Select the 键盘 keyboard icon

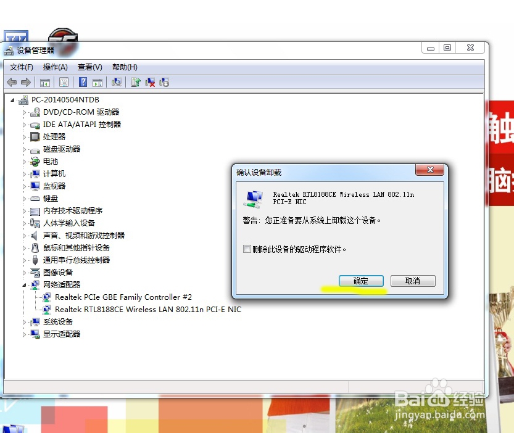coord(35,199)
